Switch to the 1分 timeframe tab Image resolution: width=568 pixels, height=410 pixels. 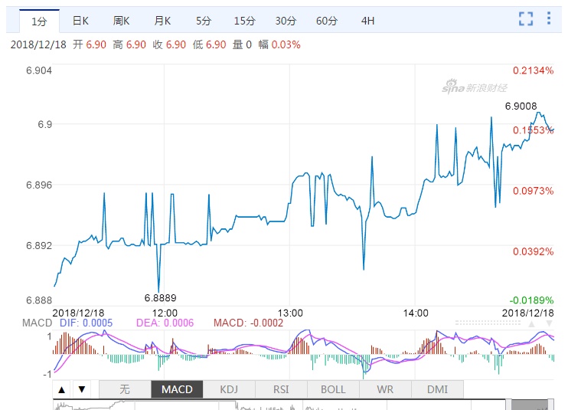click(39, 21)
